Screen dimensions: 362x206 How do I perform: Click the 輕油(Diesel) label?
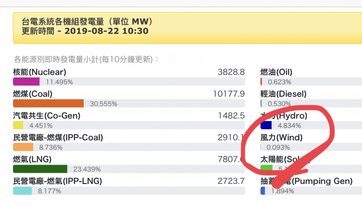pos(284,94)
